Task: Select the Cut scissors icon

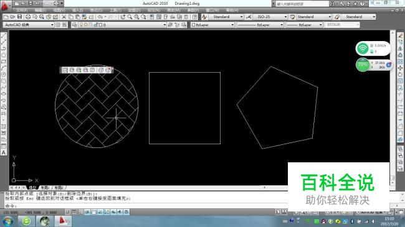Action: (64, 17)
